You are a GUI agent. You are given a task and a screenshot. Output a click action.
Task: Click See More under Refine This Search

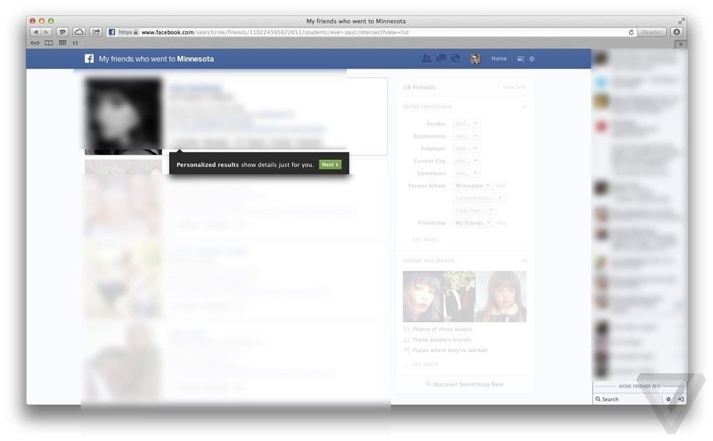425,240
